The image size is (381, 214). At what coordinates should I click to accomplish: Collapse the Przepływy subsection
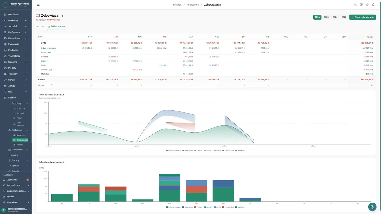[x=18, y=103]
